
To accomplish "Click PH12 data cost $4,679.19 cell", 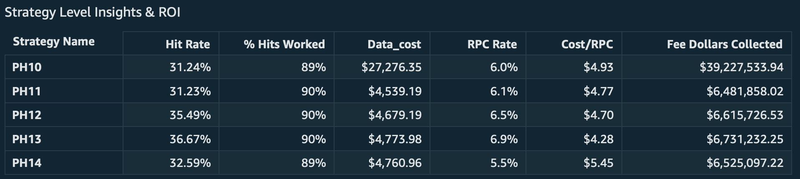I will pyautogui.click(x=395, y=115).
